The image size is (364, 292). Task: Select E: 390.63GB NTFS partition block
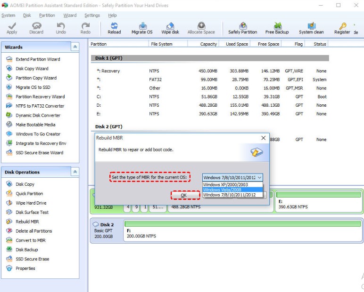tap(319, 202)
